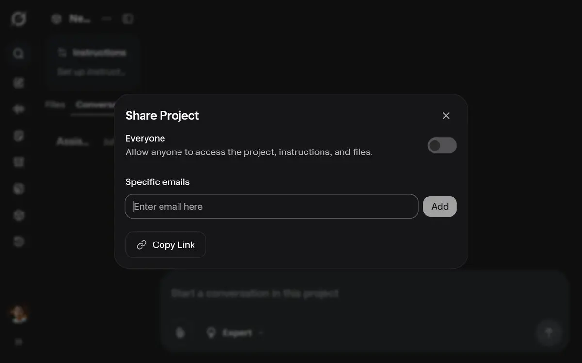Image resolution: width=582 pixels, height=363 pixels.
Task: Open search from the sidebar magnifier icon
Action: [x=18, y=53]
